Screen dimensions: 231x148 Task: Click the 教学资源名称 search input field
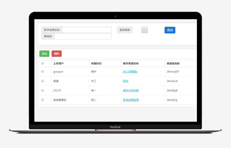click(x=87, y=30)
